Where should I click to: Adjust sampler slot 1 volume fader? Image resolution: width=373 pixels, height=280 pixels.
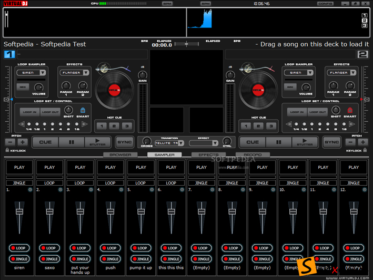19,211
